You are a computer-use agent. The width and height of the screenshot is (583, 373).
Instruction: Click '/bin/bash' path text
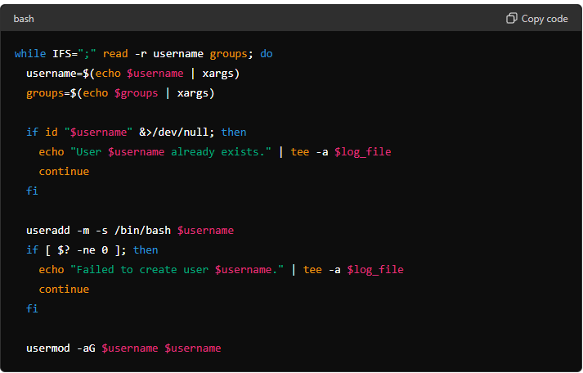point(142,230)
